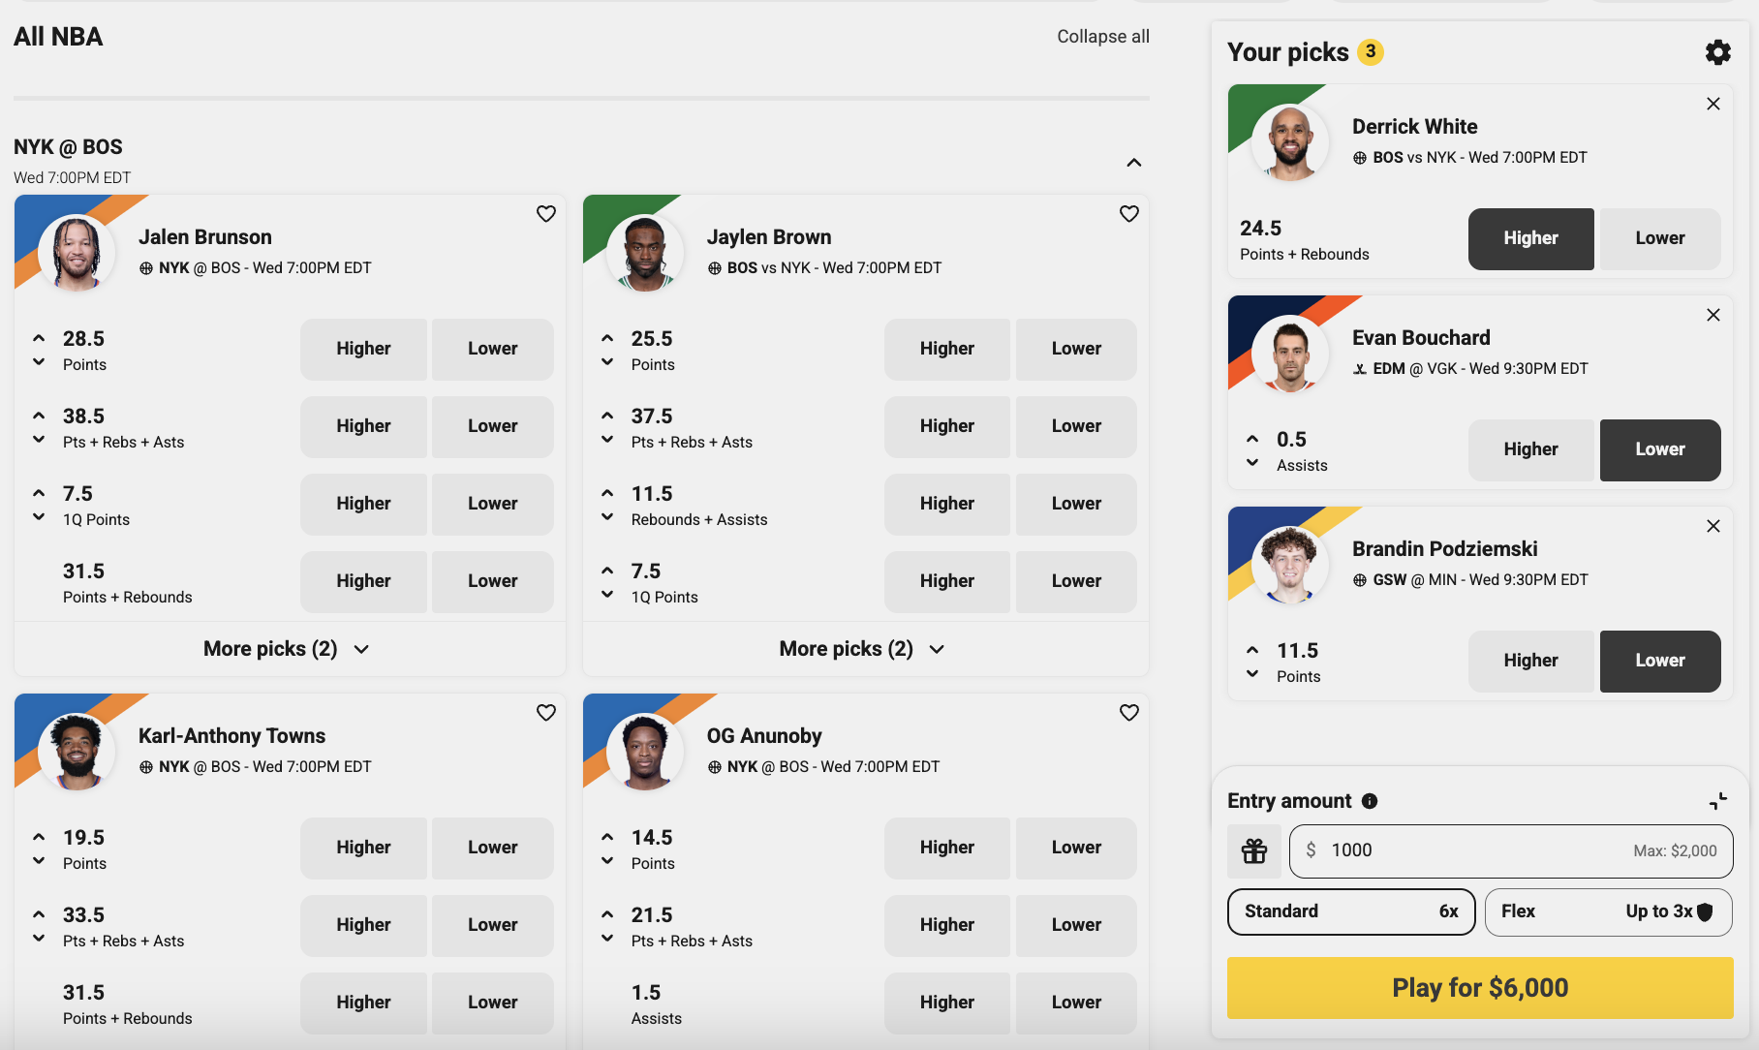Favorite Jaylen Brown with the heart icon
The image size is (1759, 1050).
point(1129,214)
